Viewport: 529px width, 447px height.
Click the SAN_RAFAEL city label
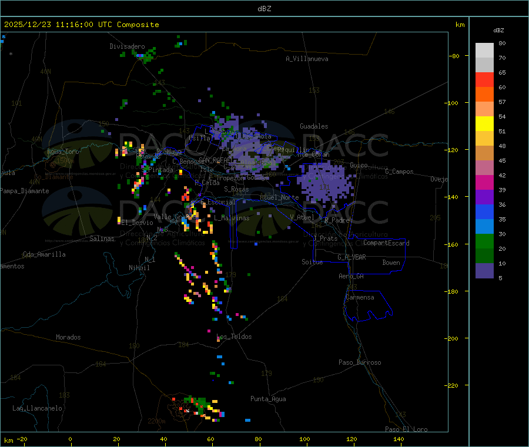tap(216, 160)
